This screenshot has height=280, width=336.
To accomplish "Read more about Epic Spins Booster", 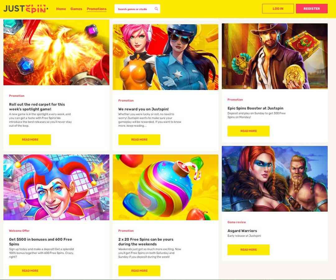I will (248, 131).
